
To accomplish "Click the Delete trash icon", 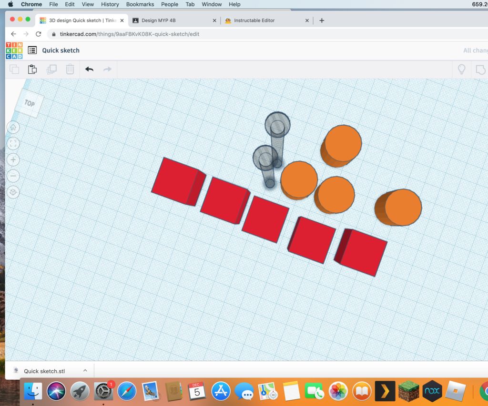I will [70, 69].
